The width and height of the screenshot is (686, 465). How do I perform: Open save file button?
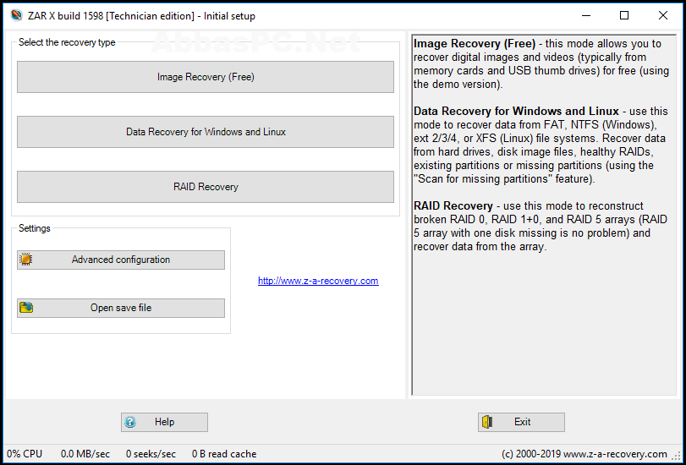[x=121, y=308]
